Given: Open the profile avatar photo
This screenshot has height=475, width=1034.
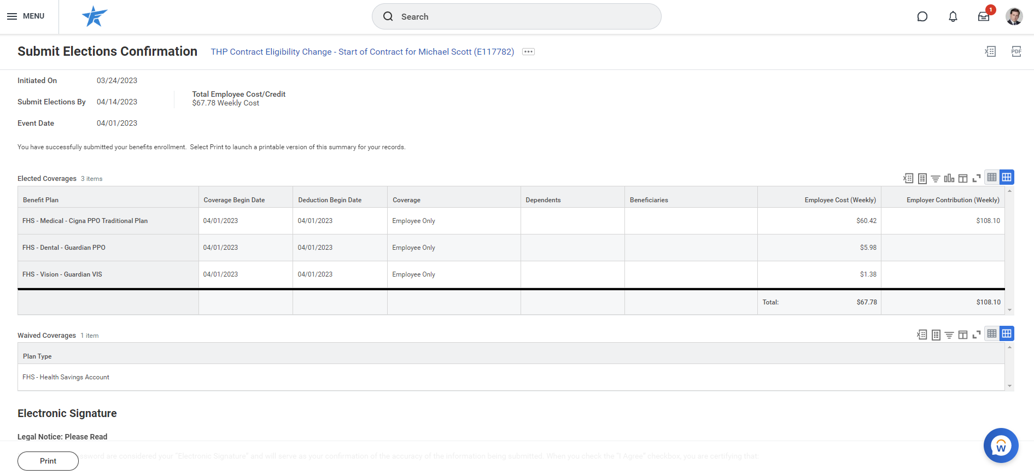Looking at the screenshot, I should 1014,16.
